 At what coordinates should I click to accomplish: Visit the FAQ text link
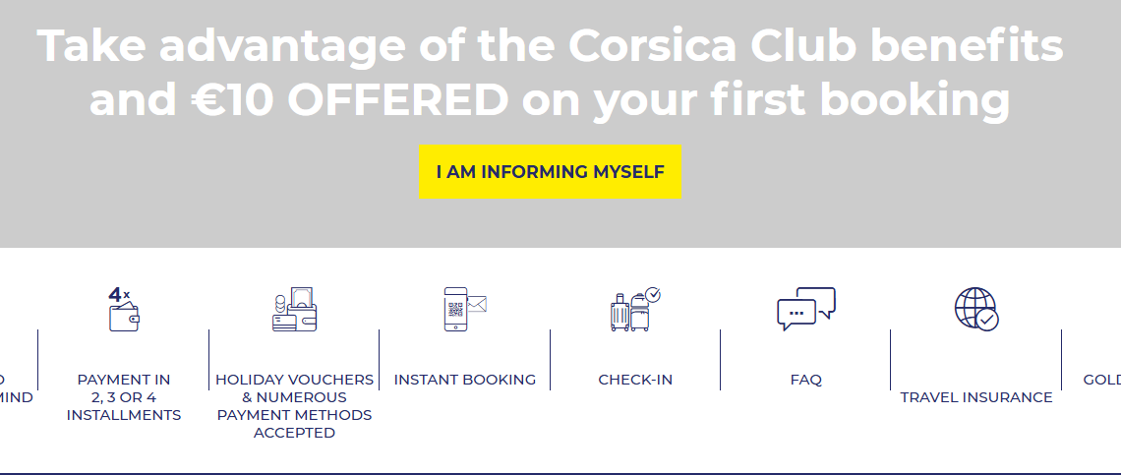805,380
